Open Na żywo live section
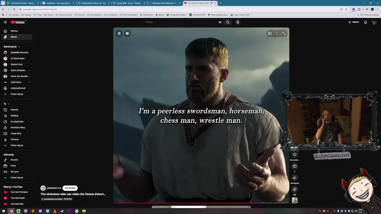This screenshot has height=214, width=381. 17,172
